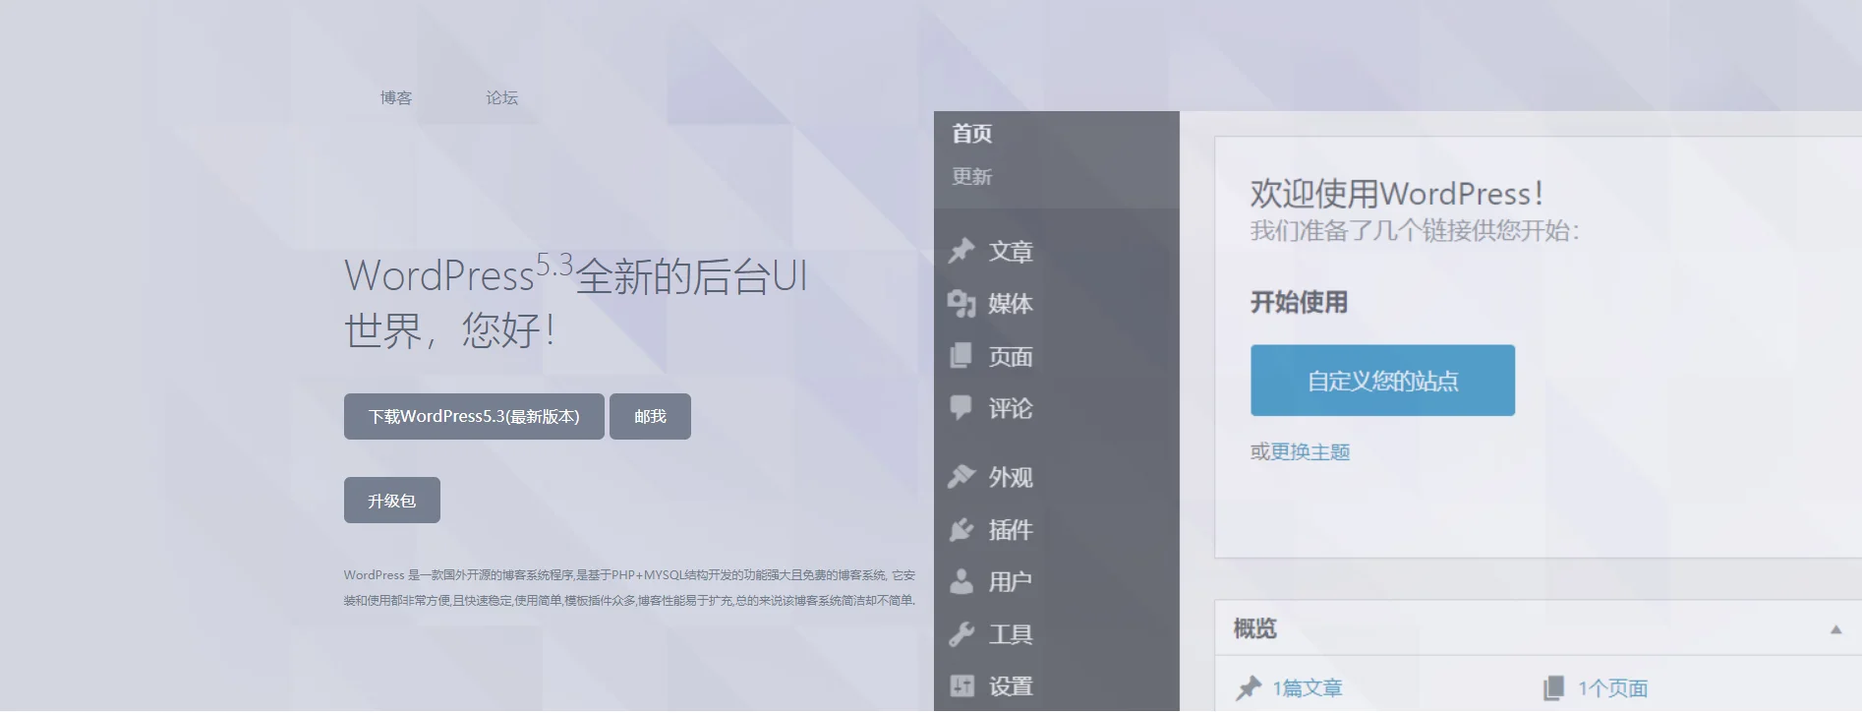The height and width of the screenshot is (713, 1862).
Task: Click the 欢迎使用WordPress! heading
Action: pyautogui.click(x=1397, y=194)
